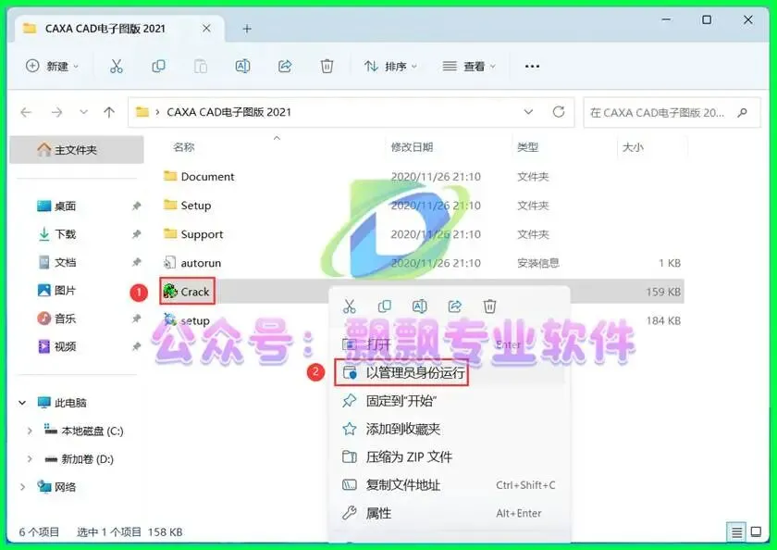The image size is (777, 550).
Task: Click the search magnifier icon
Action: (742, 113)
